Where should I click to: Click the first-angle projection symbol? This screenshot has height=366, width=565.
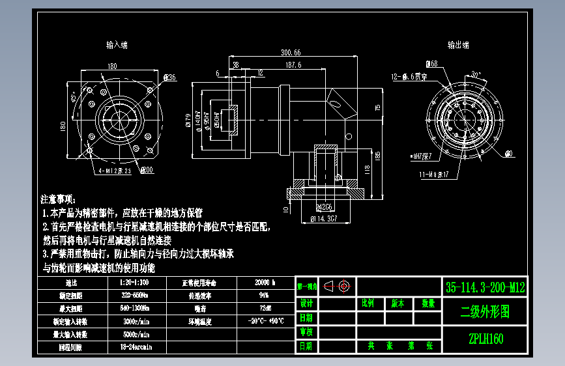[x=337, y=287]
